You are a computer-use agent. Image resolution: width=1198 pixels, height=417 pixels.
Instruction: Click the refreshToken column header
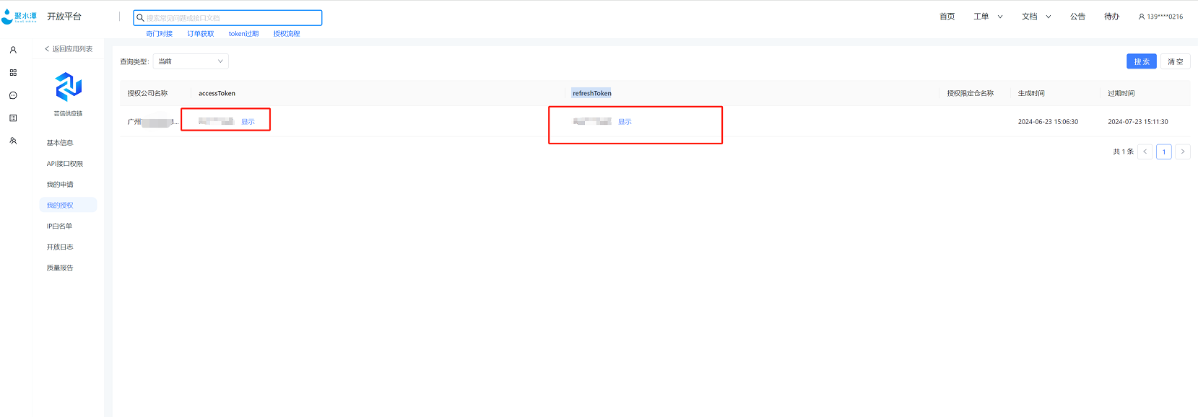coord(592,93)
